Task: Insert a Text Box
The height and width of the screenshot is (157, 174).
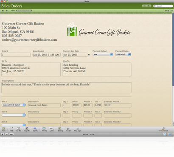Action: (18, 129)
